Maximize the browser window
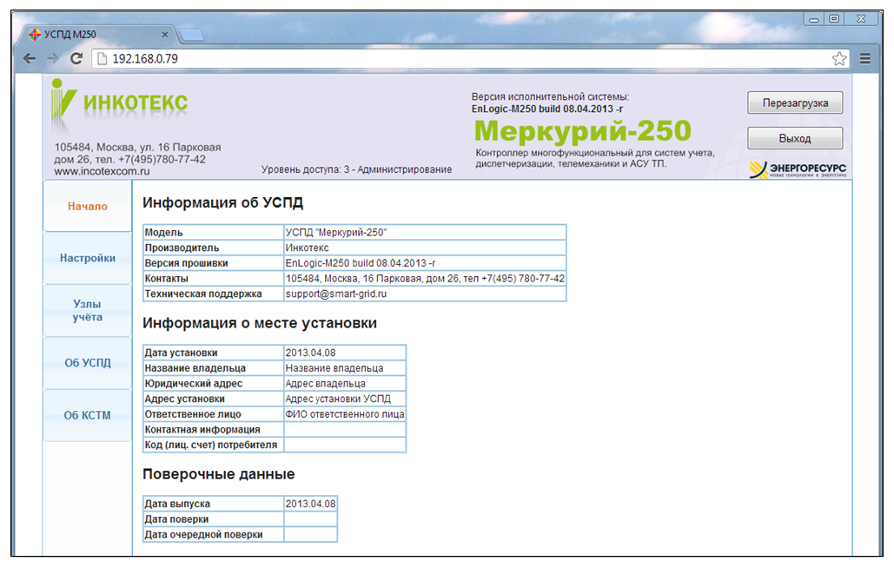This screenshot has height=568, width=894. point(834,19)
